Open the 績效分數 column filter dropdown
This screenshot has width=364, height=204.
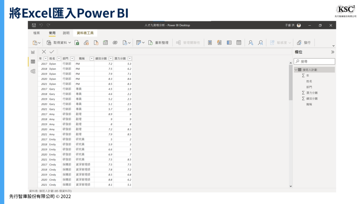pyautogui.click(x=111, y=58)
